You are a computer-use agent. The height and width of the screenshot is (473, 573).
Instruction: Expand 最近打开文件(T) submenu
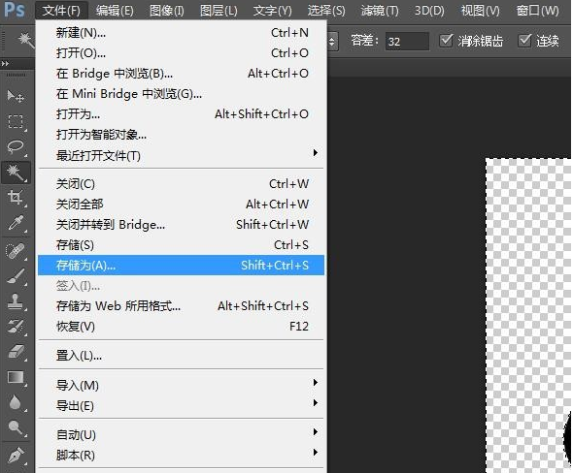click(182, 156)
